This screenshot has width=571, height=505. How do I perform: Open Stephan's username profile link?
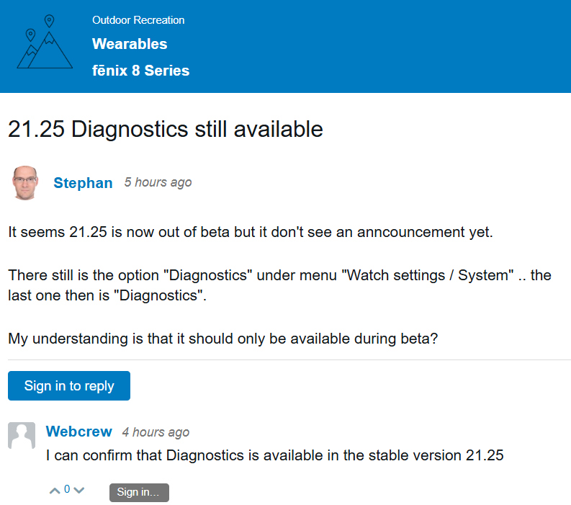click(x=83, y=183)
